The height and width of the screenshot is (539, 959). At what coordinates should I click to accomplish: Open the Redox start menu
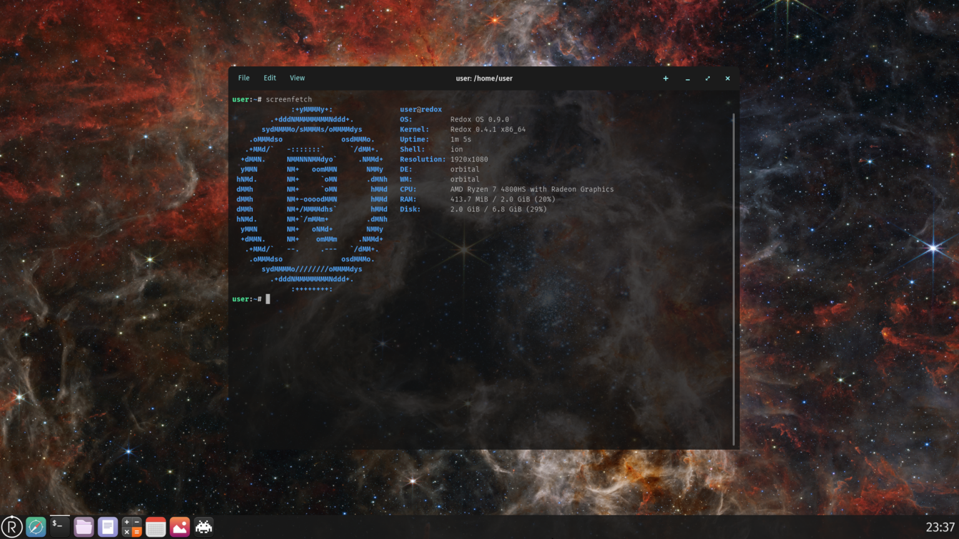(x=13, y=526)
